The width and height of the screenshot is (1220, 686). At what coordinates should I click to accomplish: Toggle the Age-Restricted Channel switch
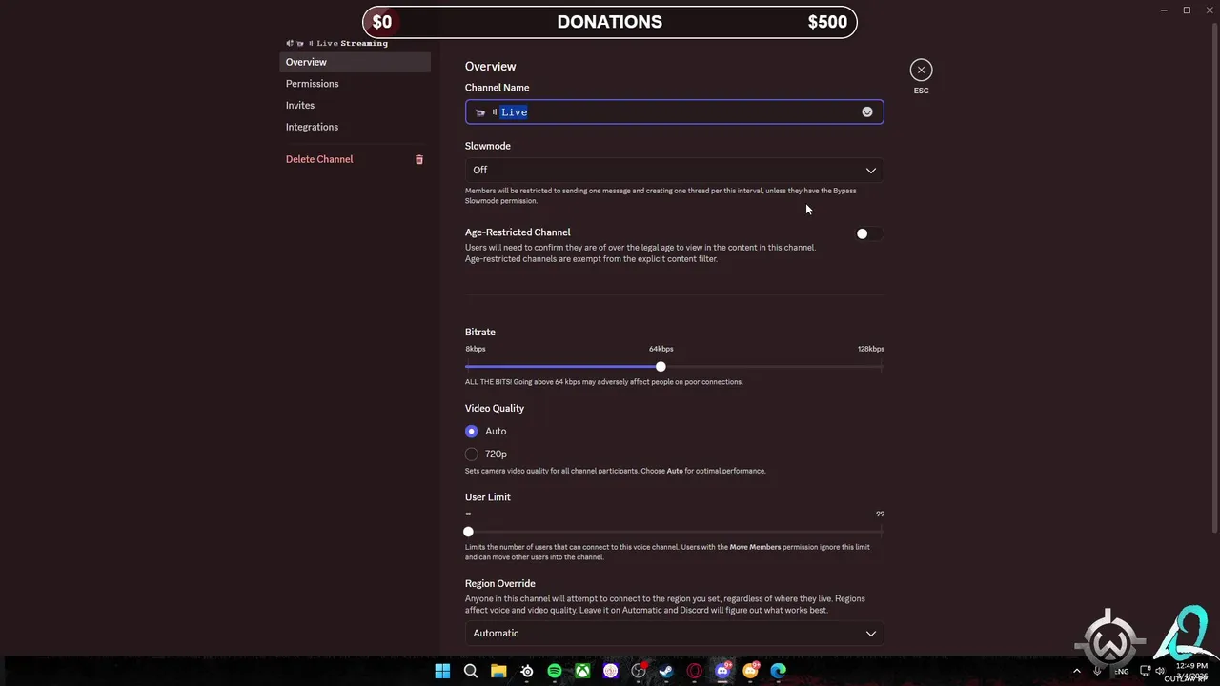point(868,233)
